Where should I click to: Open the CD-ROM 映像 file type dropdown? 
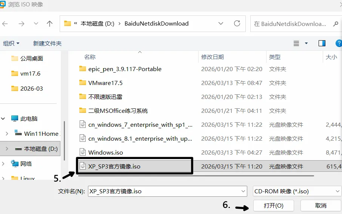coord(297,191)
